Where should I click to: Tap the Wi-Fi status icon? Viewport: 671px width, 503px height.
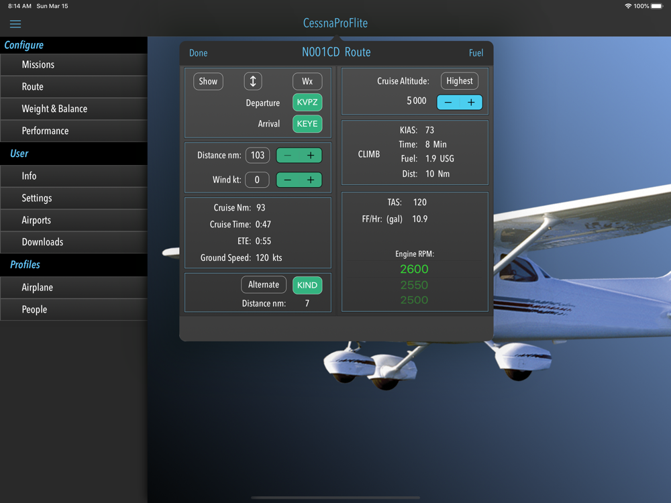(x=628, y=6)
